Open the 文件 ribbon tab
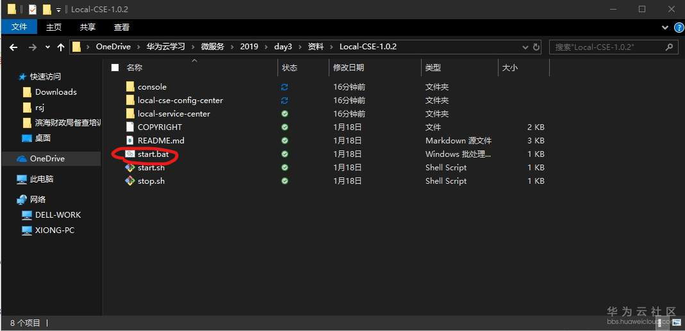This screenshot has height=331, width=685. 19,27
